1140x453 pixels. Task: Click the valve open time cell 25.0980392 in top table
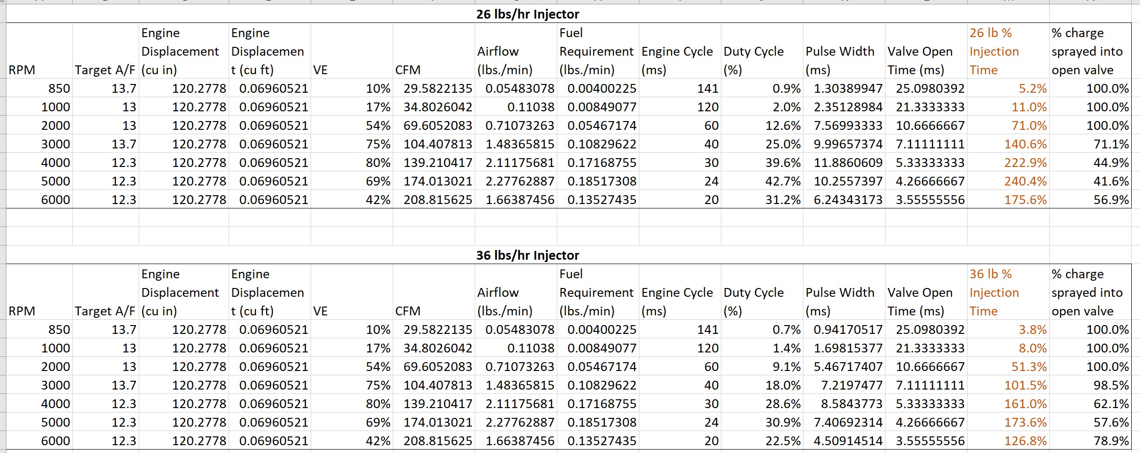pyautogui.click(x=926, y=88)
